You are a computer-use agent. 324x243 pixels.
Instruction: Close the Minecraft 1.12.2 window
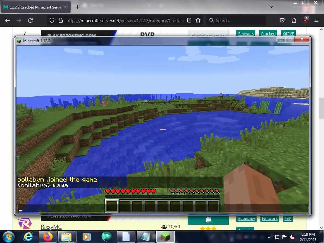coord(302,39)
